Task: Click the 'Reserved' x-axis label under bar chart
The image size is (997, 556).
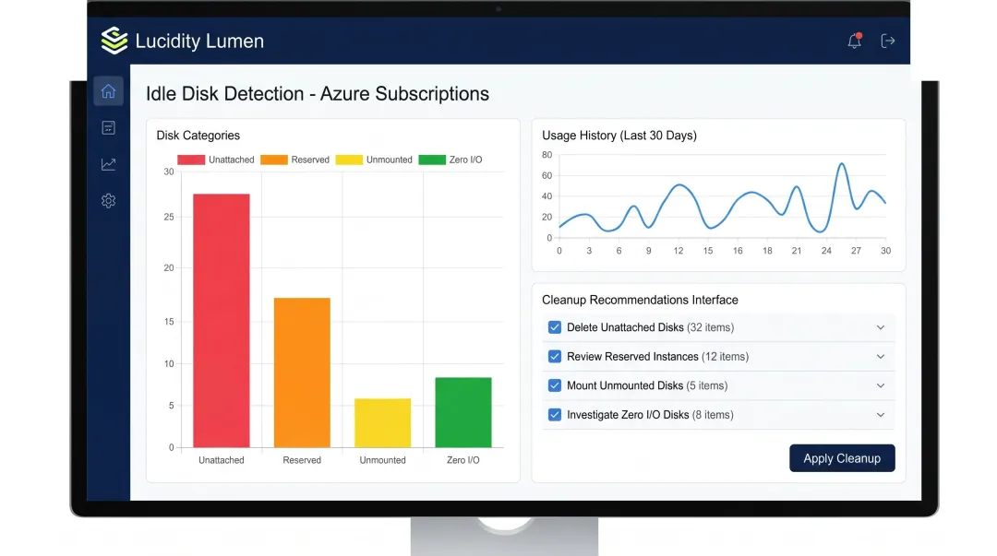Action: [302, 460]
